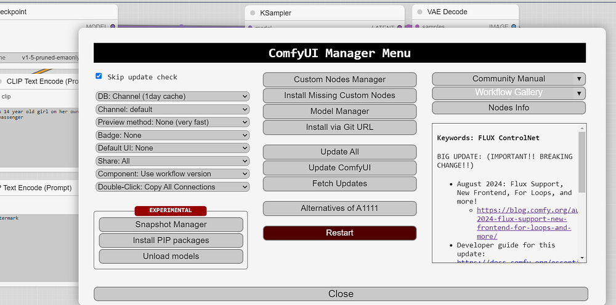
Task: Open the Snapshot Manager
Action: [171, 224]
